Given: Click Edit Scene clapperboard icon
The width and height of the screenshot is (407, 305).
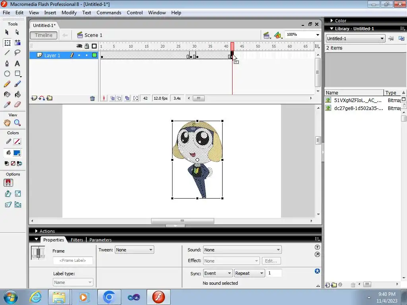Looking at the screenshot, I should (x=266, y=35).
